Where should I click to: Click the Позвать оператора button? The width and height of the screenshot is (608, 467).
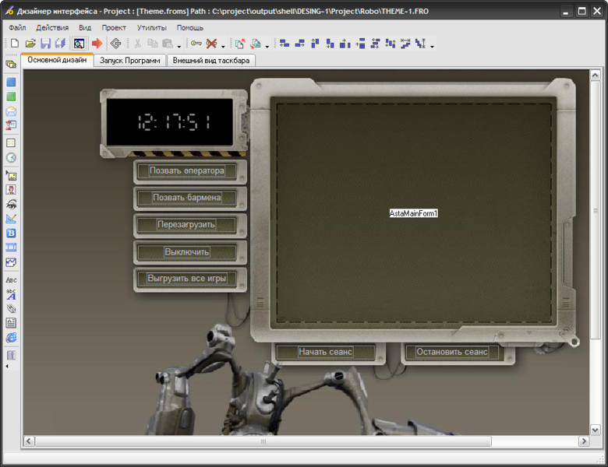(187, 170)
